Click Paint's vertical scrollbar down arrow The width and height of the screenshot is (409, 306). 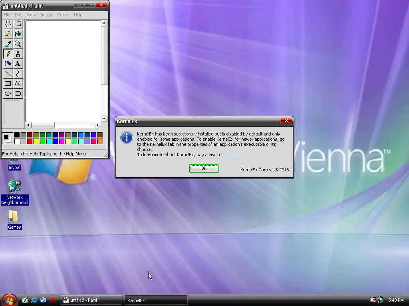click(104, 119)
